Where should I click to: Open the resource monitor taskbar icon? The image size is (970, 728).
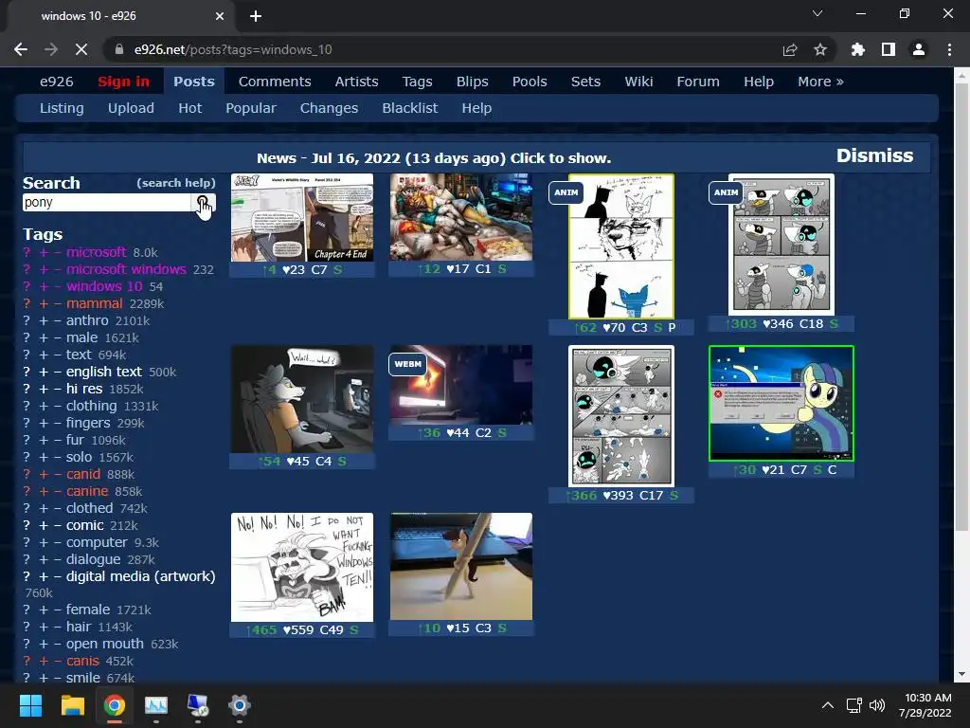click(x=156, y=705)
